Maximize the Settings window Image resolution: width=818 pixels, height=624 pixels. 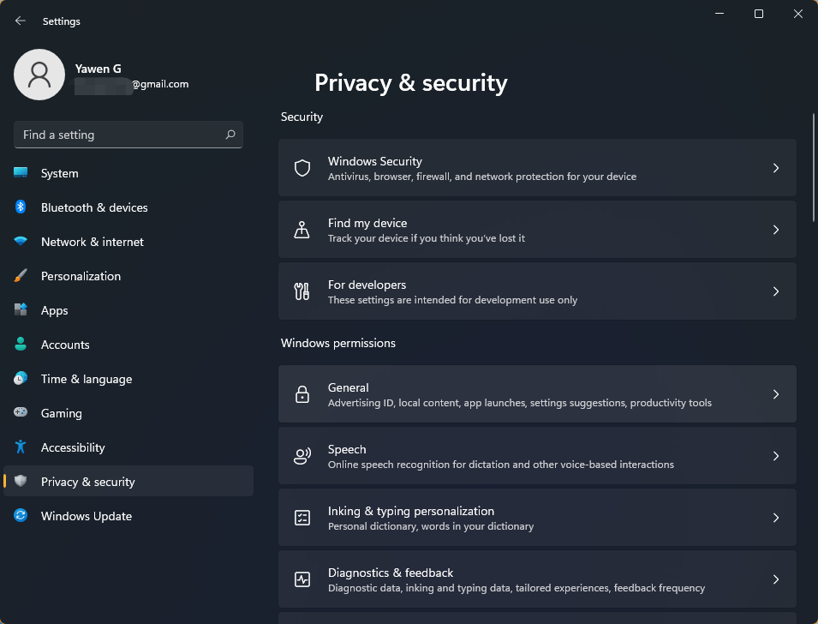click(x=759, y=14)
